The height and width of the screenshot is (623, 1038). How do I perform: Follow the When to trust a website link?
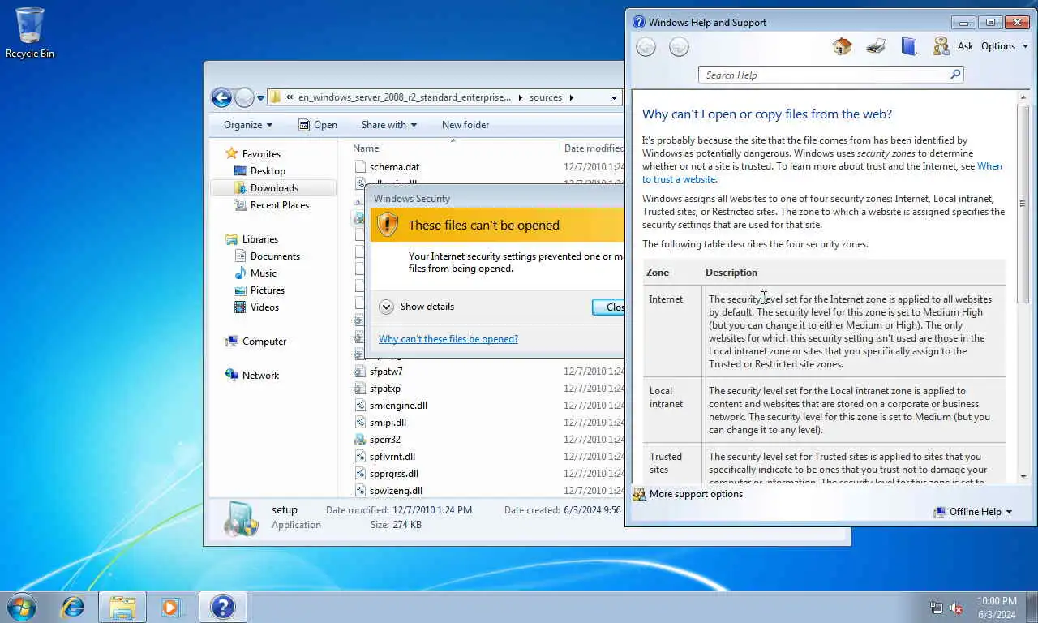[x=822, y=173]
